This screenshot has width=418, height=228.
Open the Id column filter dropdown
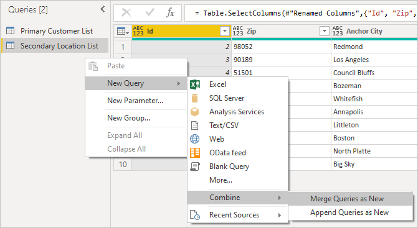pos(225,31)
